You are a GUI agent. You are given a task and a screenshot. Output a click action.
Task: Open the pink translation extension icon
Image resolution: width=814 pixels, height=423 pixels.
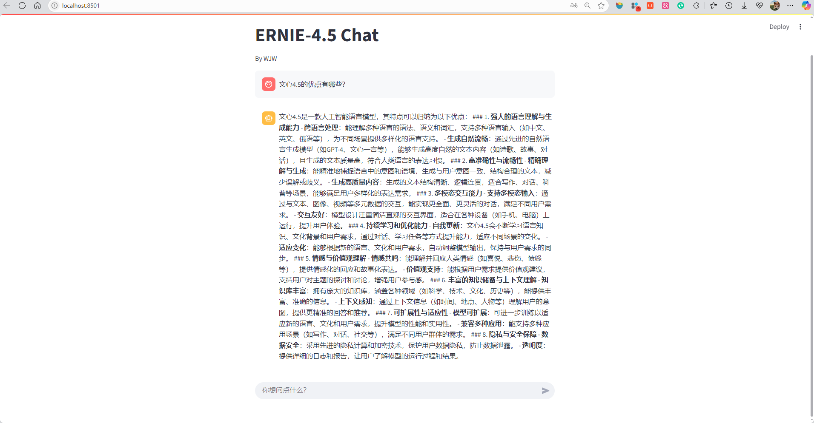pos(665,6)
